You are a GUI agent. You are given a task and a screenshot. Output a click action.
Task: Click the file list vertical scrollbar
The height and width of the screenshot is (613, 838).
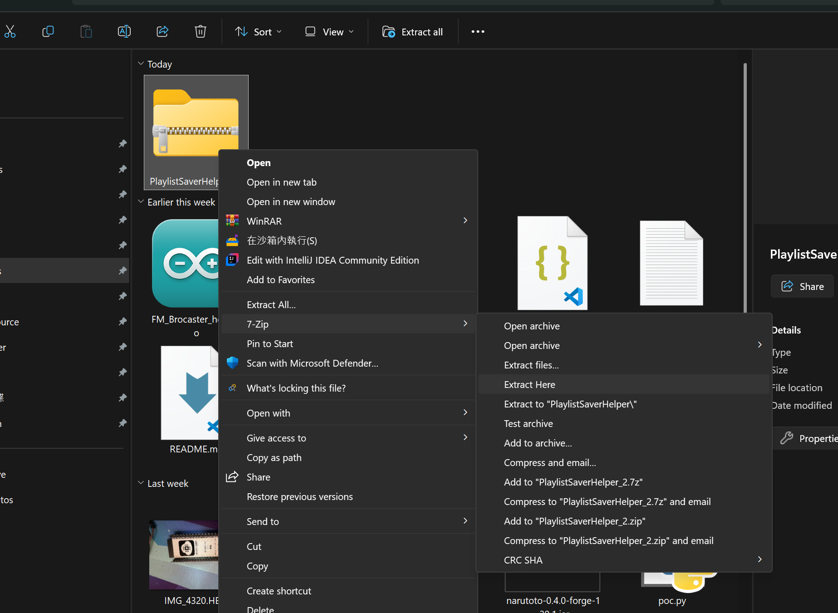745,187
